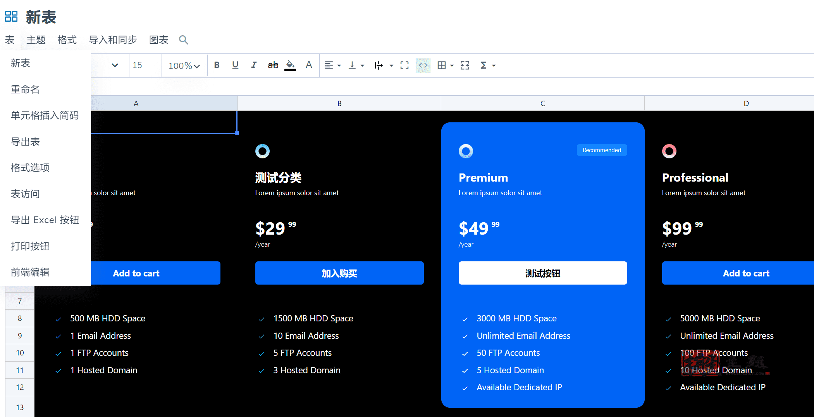814x417 pixels.
Task: Click the borders icon
Action: (442, 65)
